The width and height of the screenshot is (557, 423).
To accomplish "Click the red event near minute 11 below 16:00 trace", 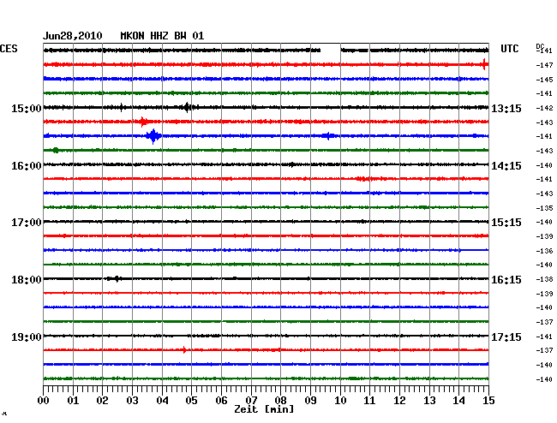I will pyautogui.click(x=363, y=178).
